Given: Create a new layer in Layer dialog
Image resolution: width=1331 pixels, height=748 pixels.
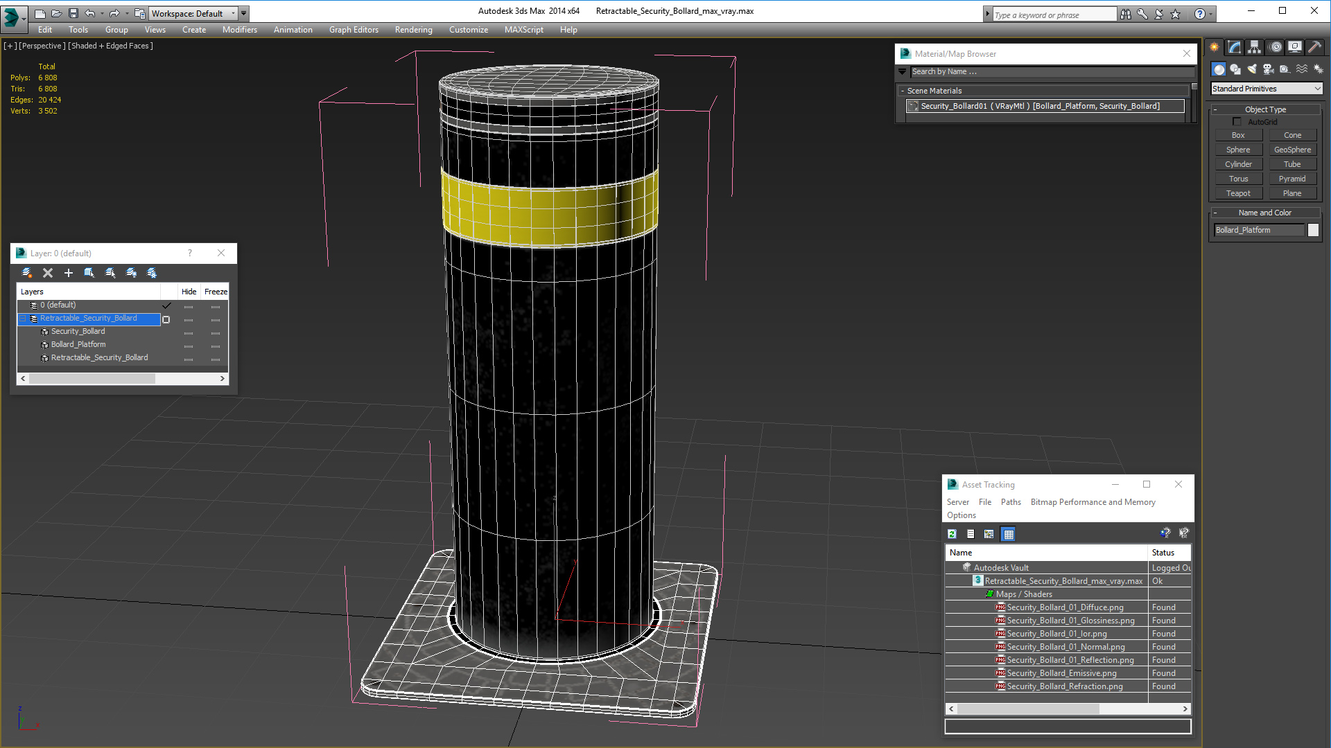Looking at the screenshot, I should tap(27, 273).
